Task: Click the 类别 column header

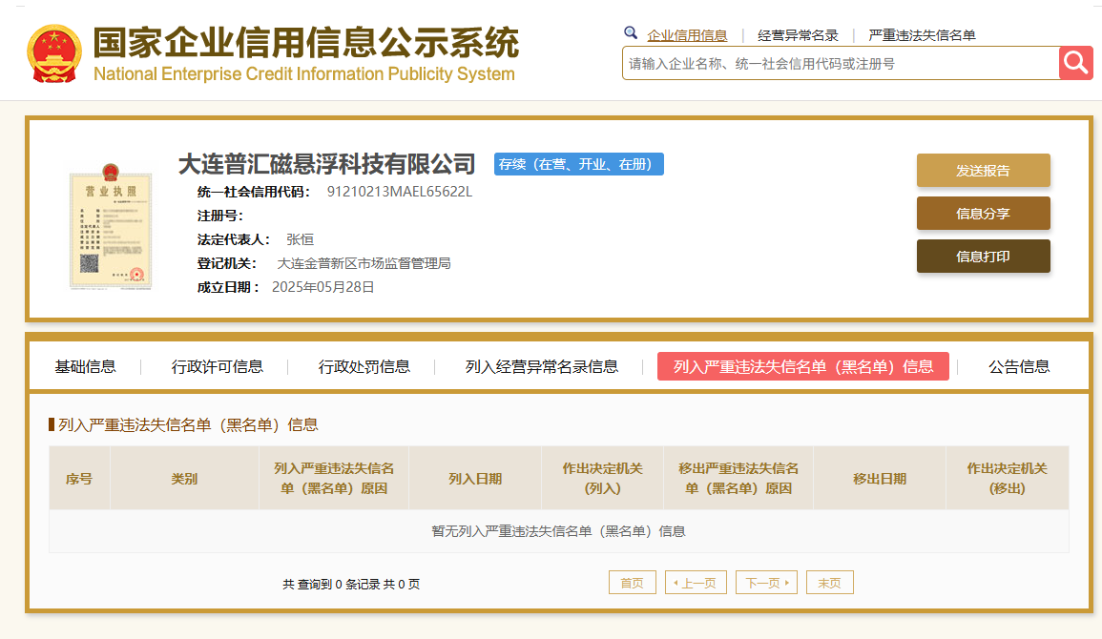Action: coord(184,478)
